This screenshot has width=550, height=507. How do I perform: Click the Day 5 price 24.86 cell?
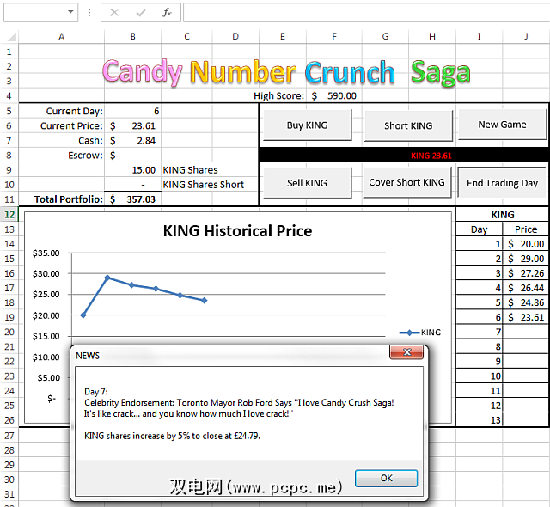point(526,303)
